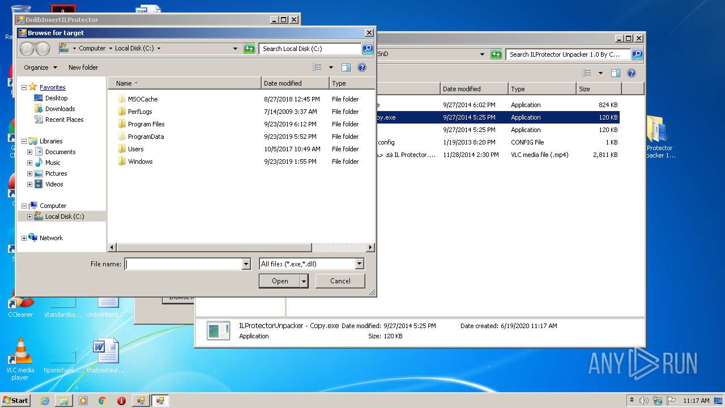Expand the Pictures library node
This screenshot has height=408, width=725.
30,173
